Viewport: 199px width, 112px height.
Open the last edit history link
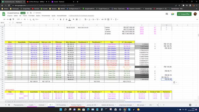[x=81, y=16]
